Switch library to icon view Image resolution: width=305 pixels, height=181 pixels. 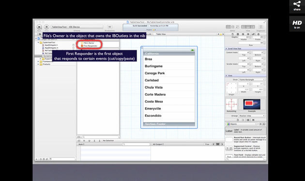pos(260,124)
